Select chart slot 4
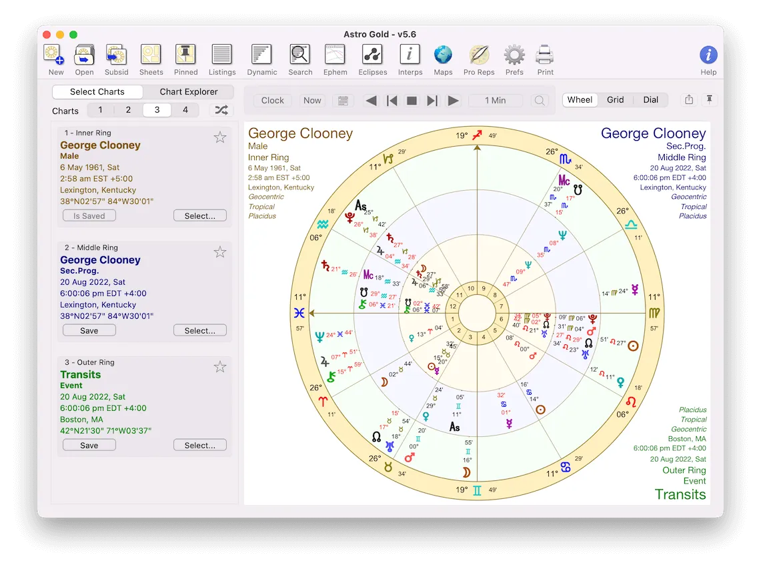Viewport: 761px width, 567px height. (185, 109)
